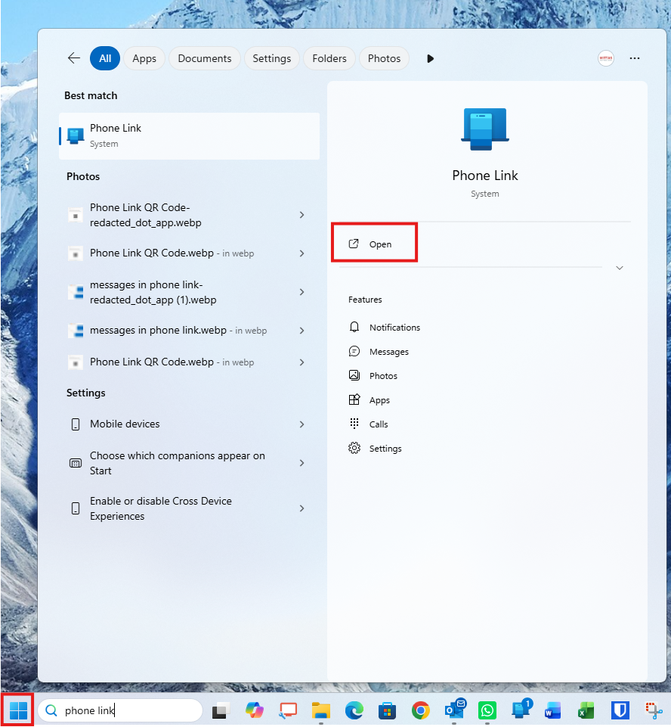This screenshot has height=727, width=671.
Task: Expand the chevron beside messages in phone link-redacted_dot_app (1).webp
Action: pyautogui.click(x=302, y=292)
